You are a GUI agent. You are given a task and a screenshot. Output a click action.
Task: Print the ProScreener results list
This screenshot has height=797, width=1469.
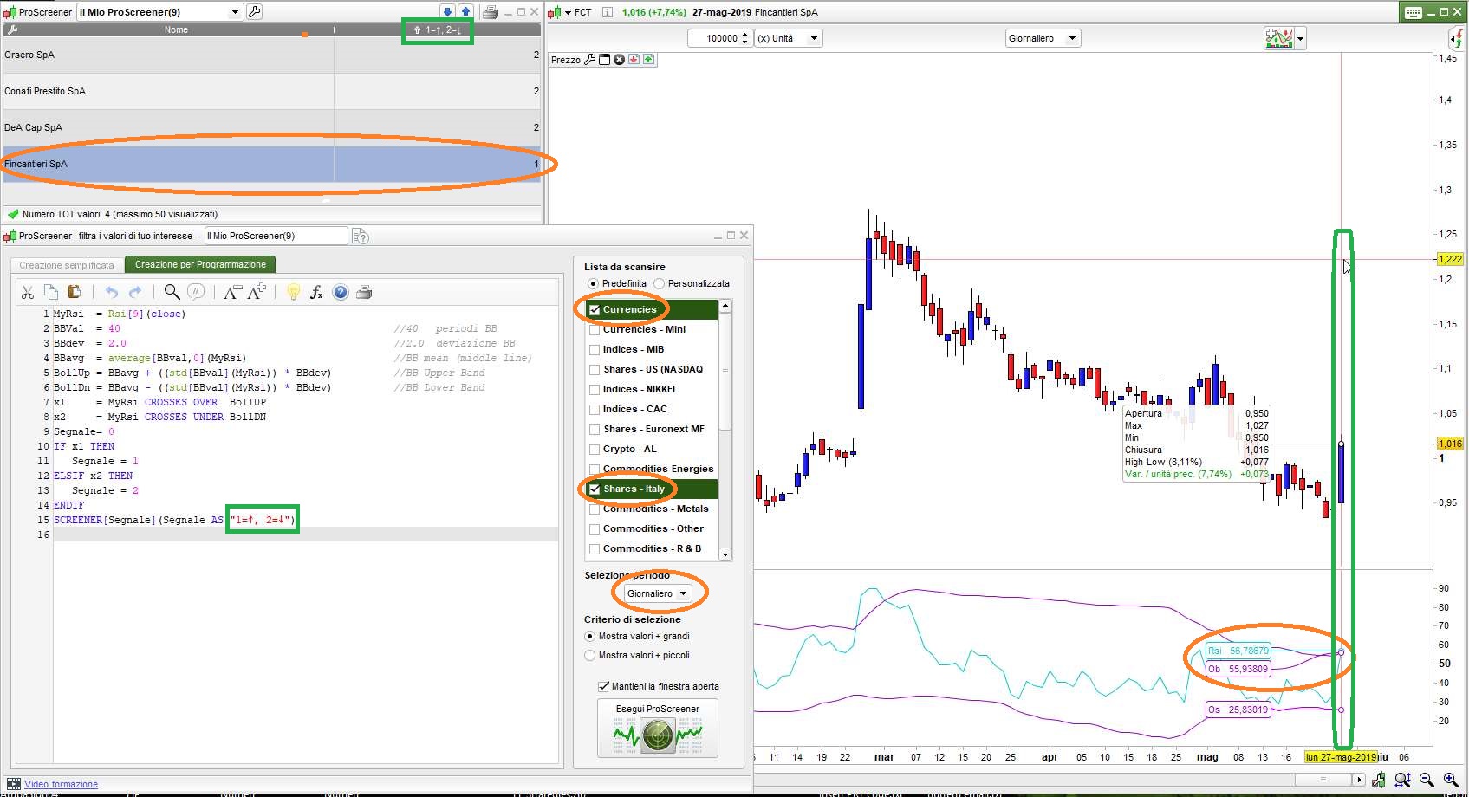pos(490,12)
